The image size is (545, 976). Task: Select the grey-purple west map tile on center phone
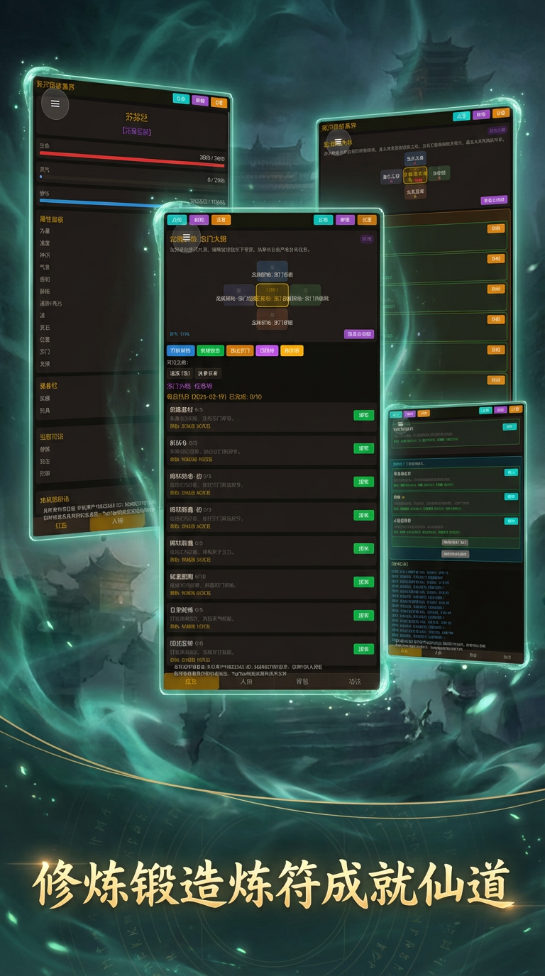(x=239, y=295)
